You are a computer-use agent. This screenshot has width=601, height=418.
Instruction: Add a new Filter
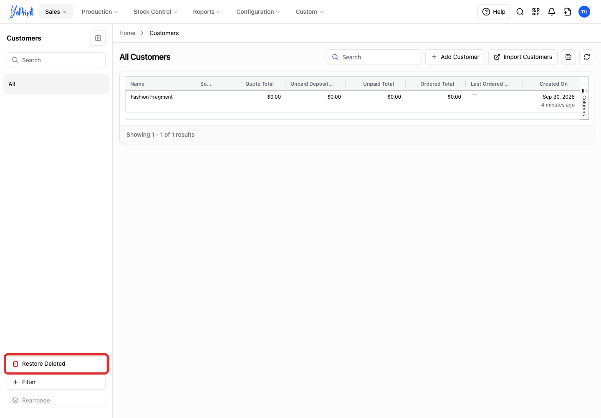pos(56,382)
